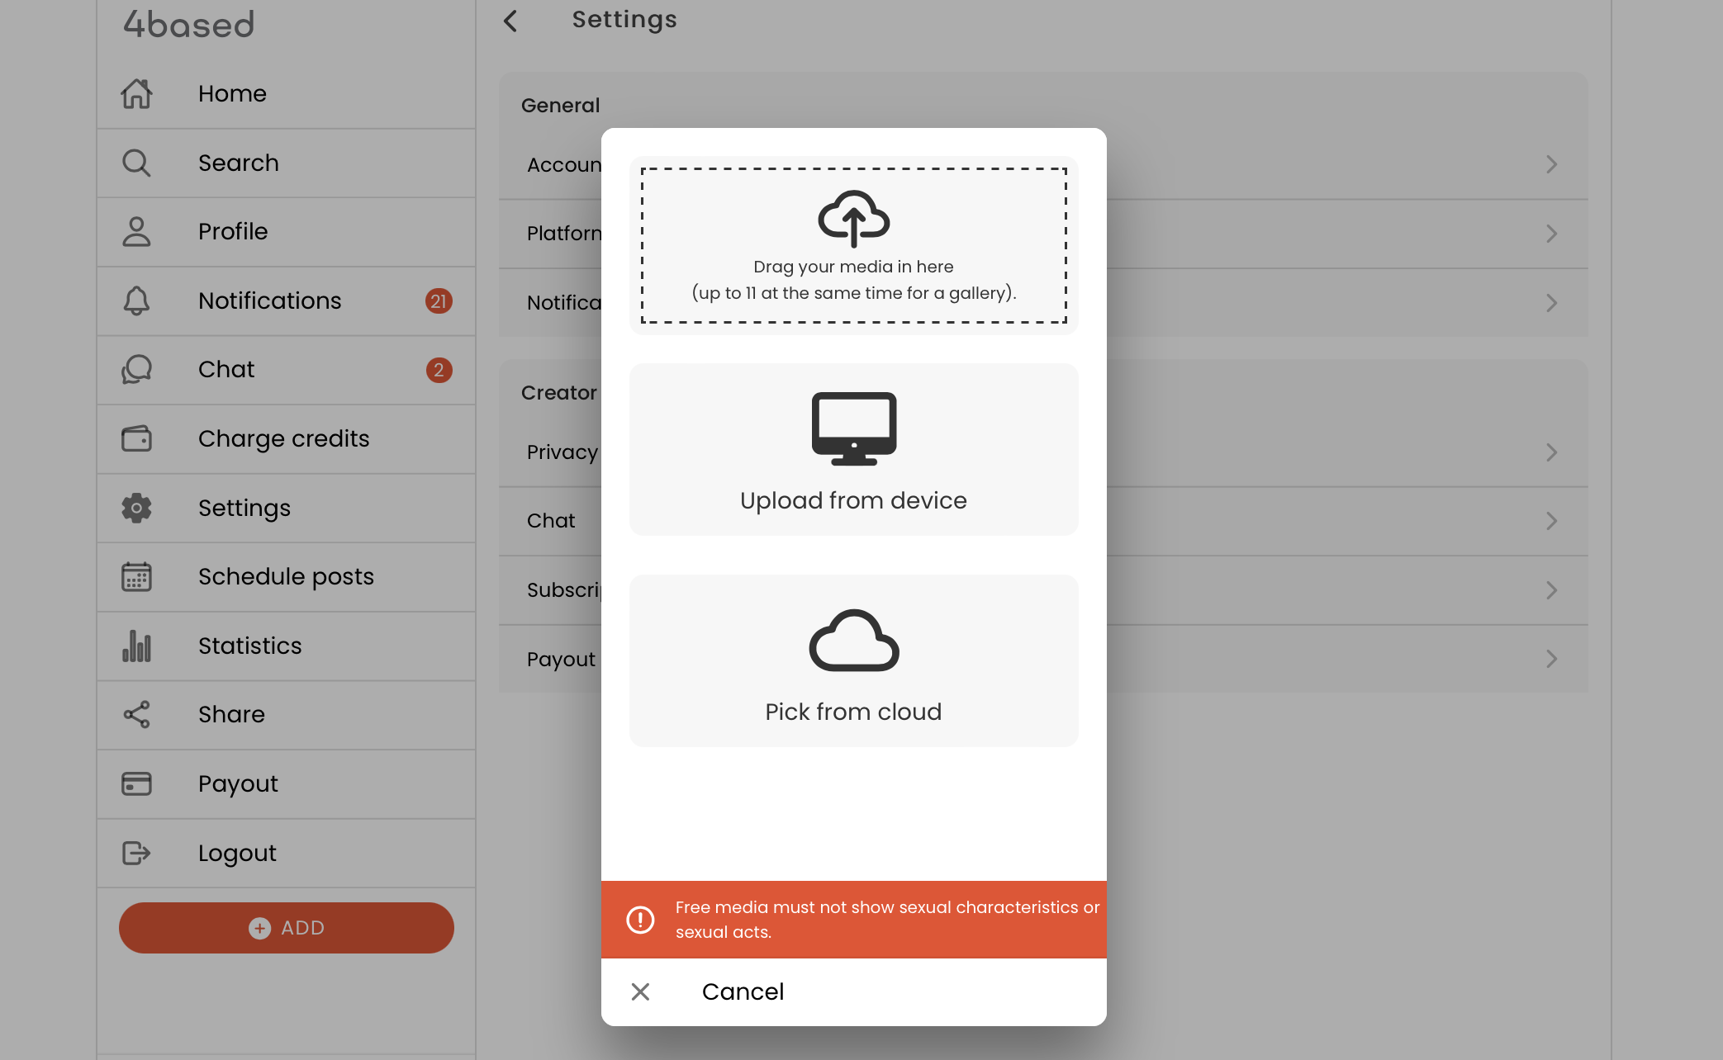
Task: Click the Logout door icon
Action: coord(136,853)
